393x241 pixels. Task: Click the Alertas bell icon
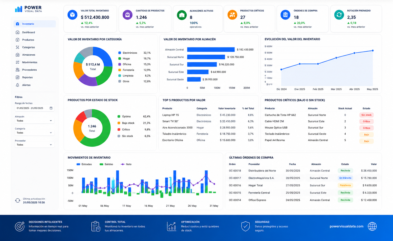[17, 85]
